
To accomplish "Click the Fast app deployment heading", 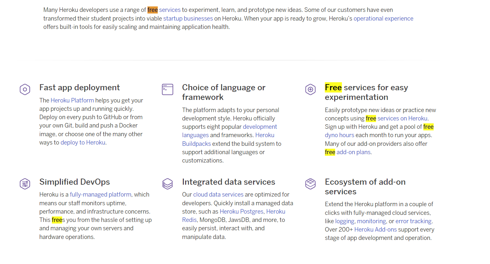I will 80,88.
